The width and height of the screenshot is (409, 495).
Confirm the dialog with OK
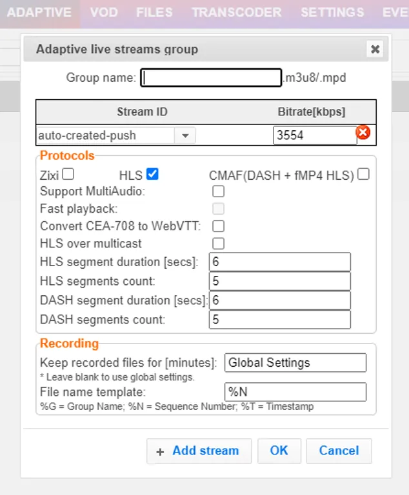(279, 451)
